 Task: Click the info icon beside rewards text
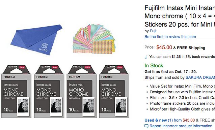146,57
